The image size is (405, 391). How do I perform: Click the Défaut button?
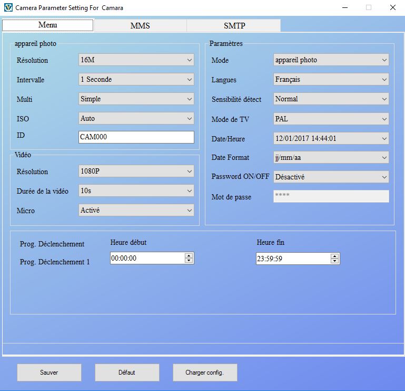pyautogui.click(x=127, y=373)
